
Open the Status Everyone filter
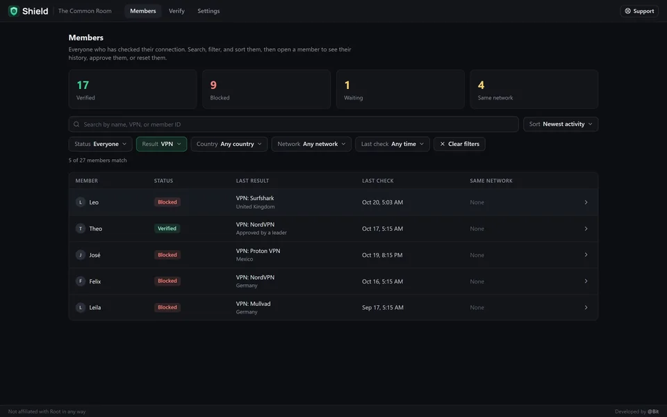(100, 144)
